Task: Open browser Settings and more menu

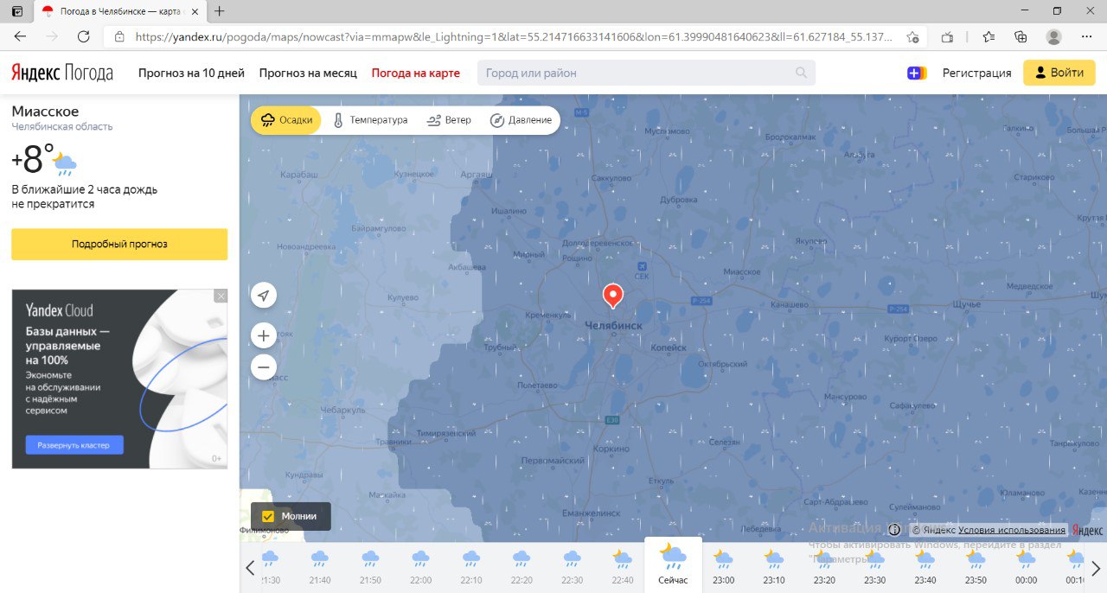Action: (x=1086, y=36)
